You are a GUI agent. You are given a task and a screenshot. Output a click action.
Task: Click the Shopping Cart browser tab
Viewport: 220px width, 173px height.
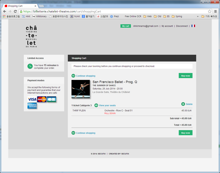click(20, 6)
